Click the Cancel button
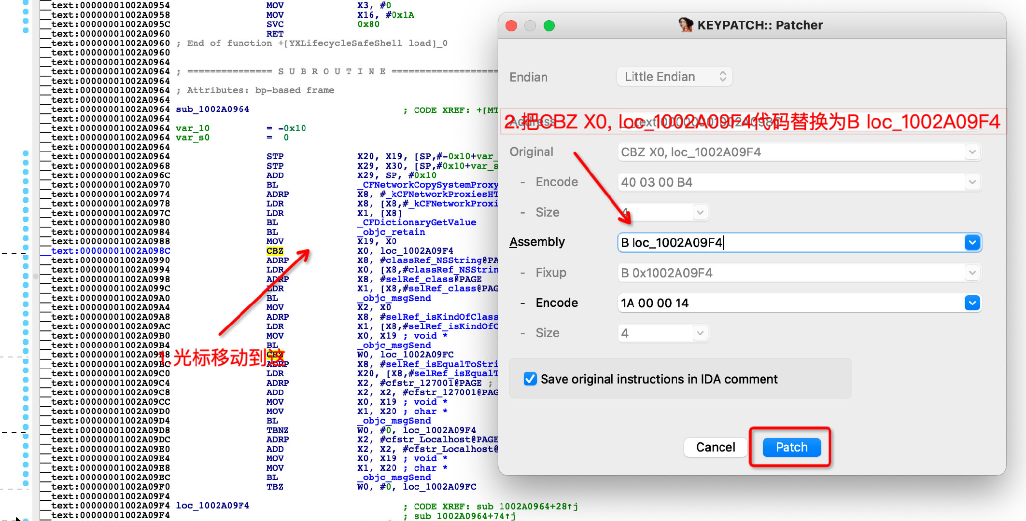 pyautogui.click(x=716, y=447)
